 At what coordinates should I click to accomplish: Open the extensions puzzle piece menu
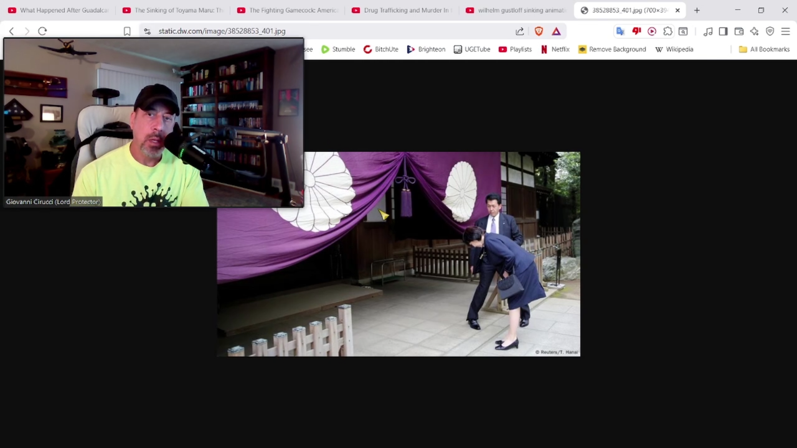667,31
